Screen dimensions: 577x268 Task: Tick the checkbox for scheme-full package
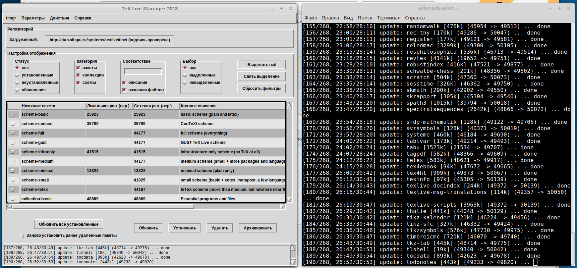click(13, 133)
